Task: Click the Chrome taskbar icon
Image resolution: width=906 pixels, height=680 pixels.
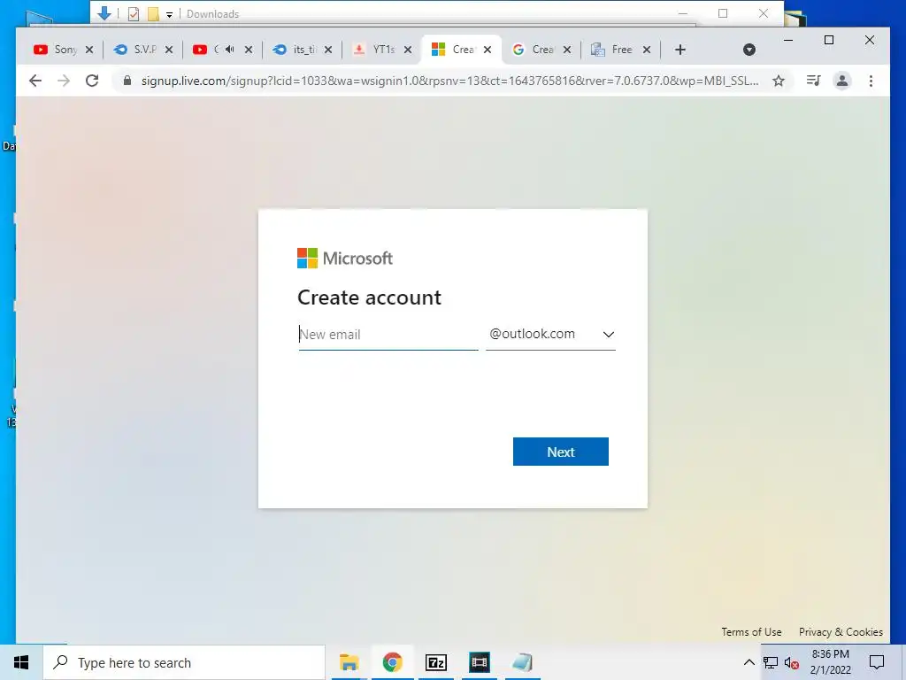Action: pyautogui.click(x=392, y=662)
